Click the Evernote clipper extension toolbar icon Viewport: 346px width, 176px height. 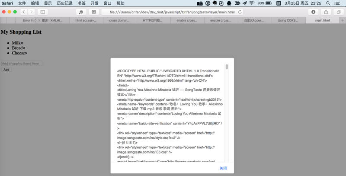point(81,12)
